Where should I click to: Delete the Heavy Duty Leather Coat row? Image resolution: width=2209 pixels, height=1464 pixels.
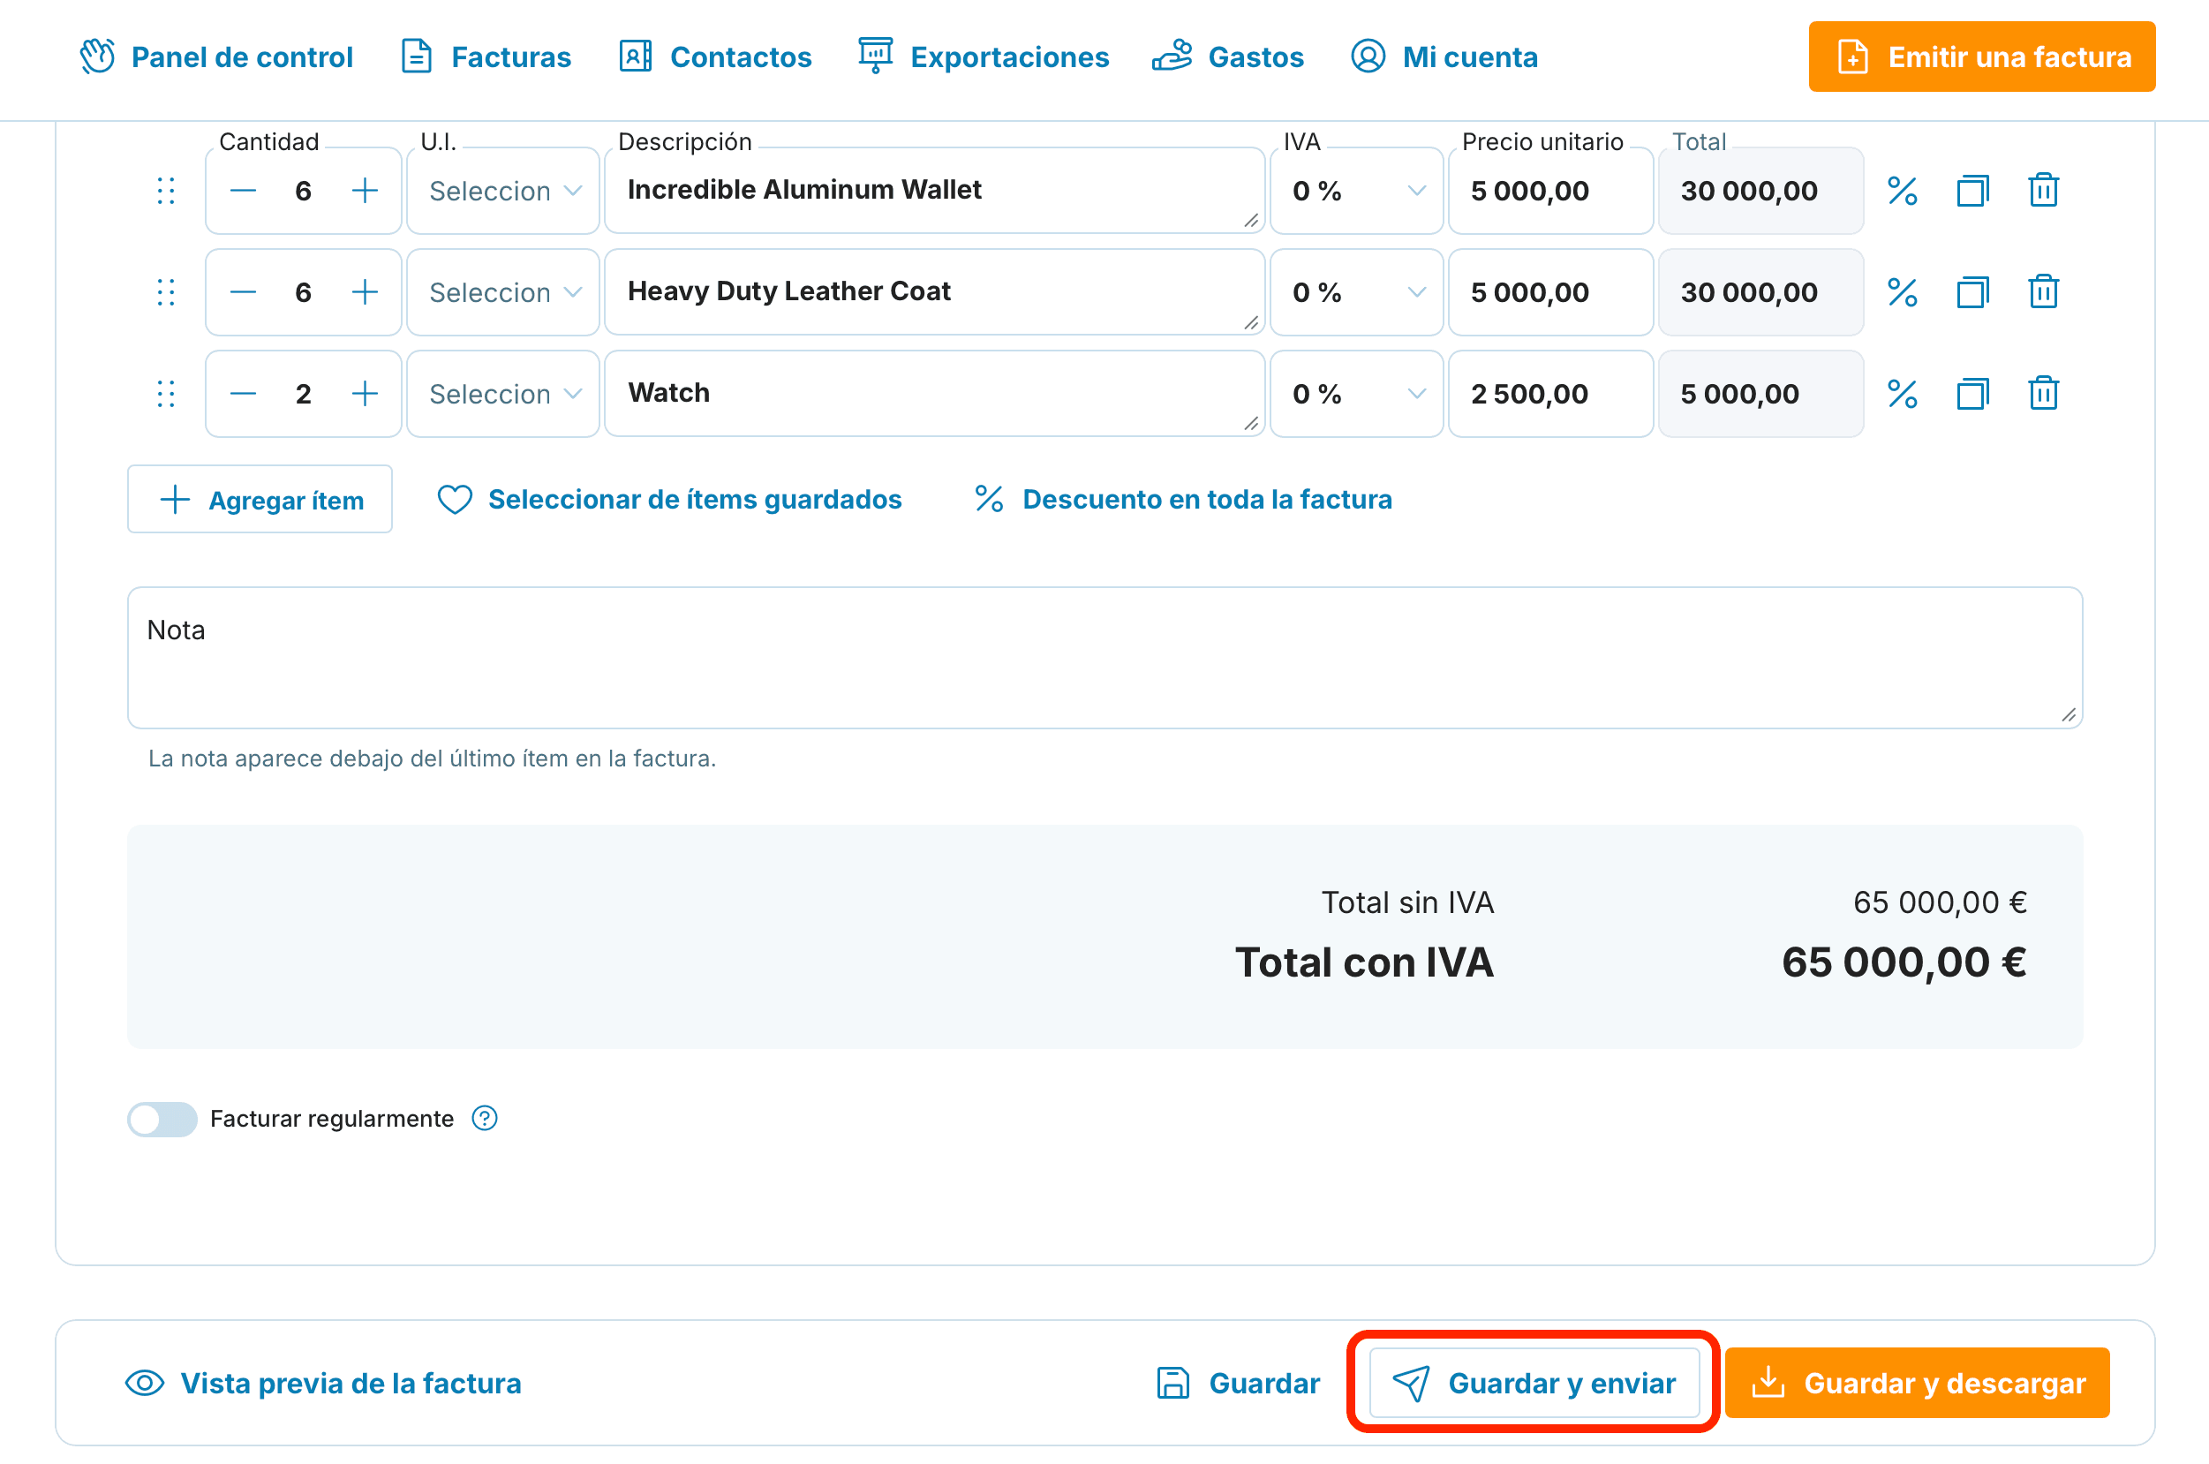(x=2044, y=292)
